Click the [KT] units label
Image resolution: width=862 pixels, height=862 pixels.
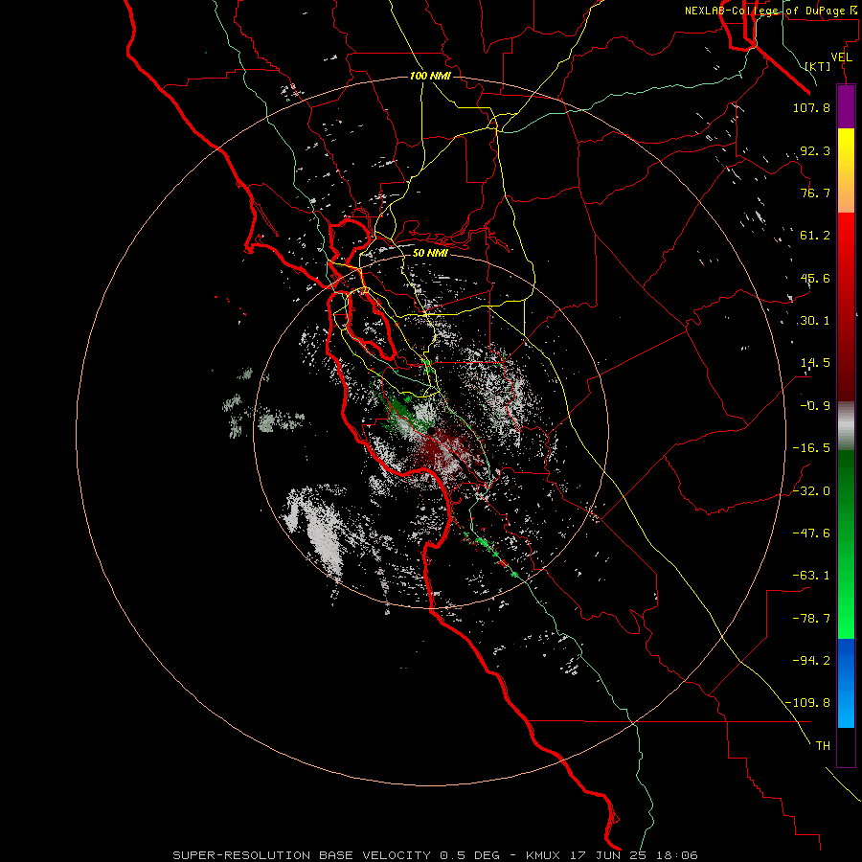(818, 67)
